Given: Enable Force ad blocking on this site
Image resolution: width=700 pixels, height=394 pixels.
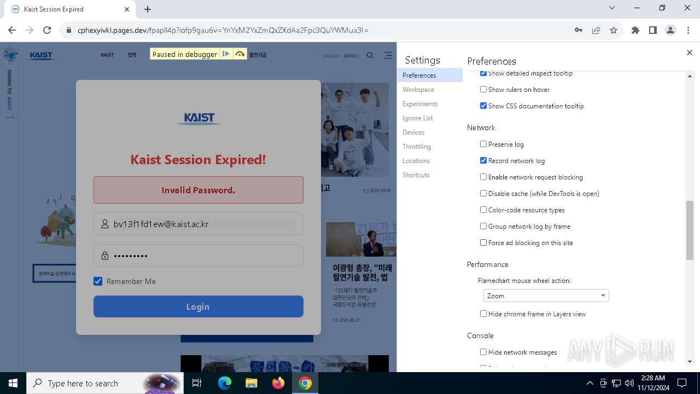Looking at the screenshot, I should click(x=483, y=242).
